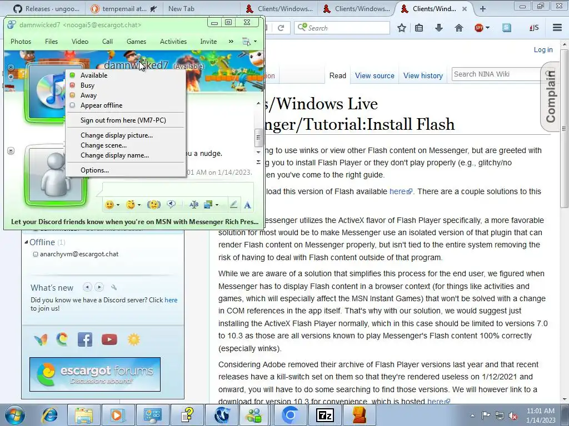Switch to New Tab browser tab
Screen dimensions: 569x426
[x=182, y=9]
